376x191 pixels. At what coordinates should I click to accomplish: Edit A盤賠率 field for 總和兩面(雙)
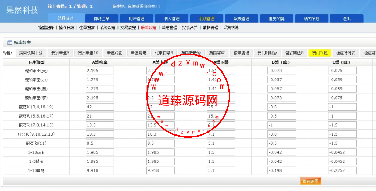100,98
